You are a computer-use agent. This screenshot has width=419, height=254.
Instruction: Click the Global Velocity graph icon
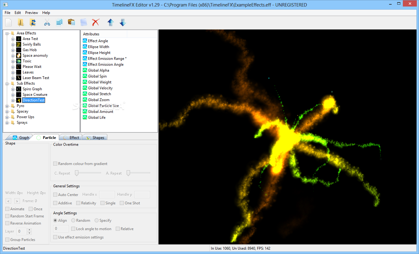85,88
